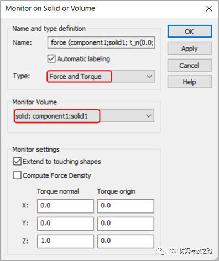Close the Monitor on Solid or Volume dialog
The width and height of the screenshot is (219, 261).
coord(209,8)
